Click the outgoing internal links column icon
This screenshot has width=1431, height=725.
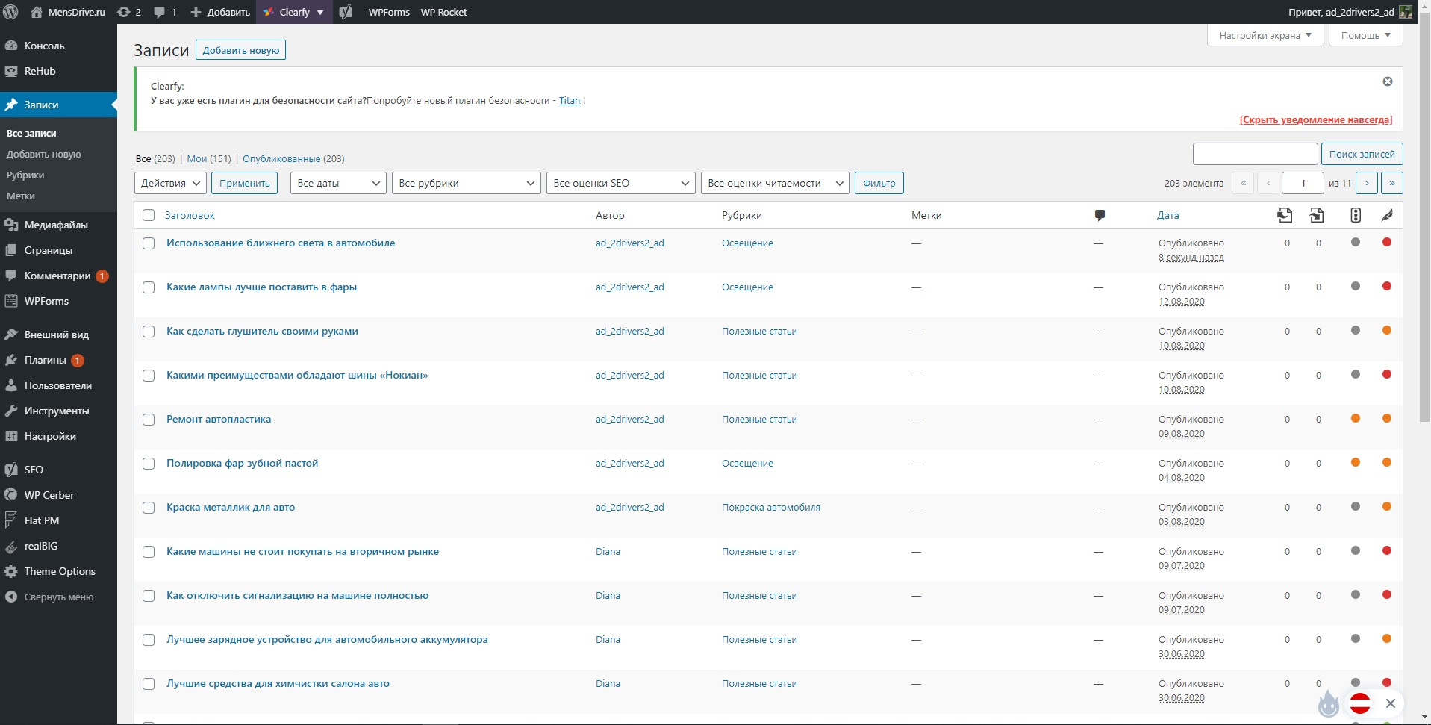coord(1284,215)
